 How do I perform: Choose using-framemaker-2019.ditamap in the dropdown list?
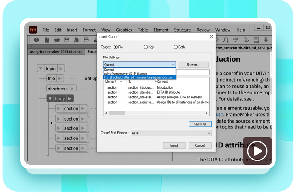click(139, 73)
